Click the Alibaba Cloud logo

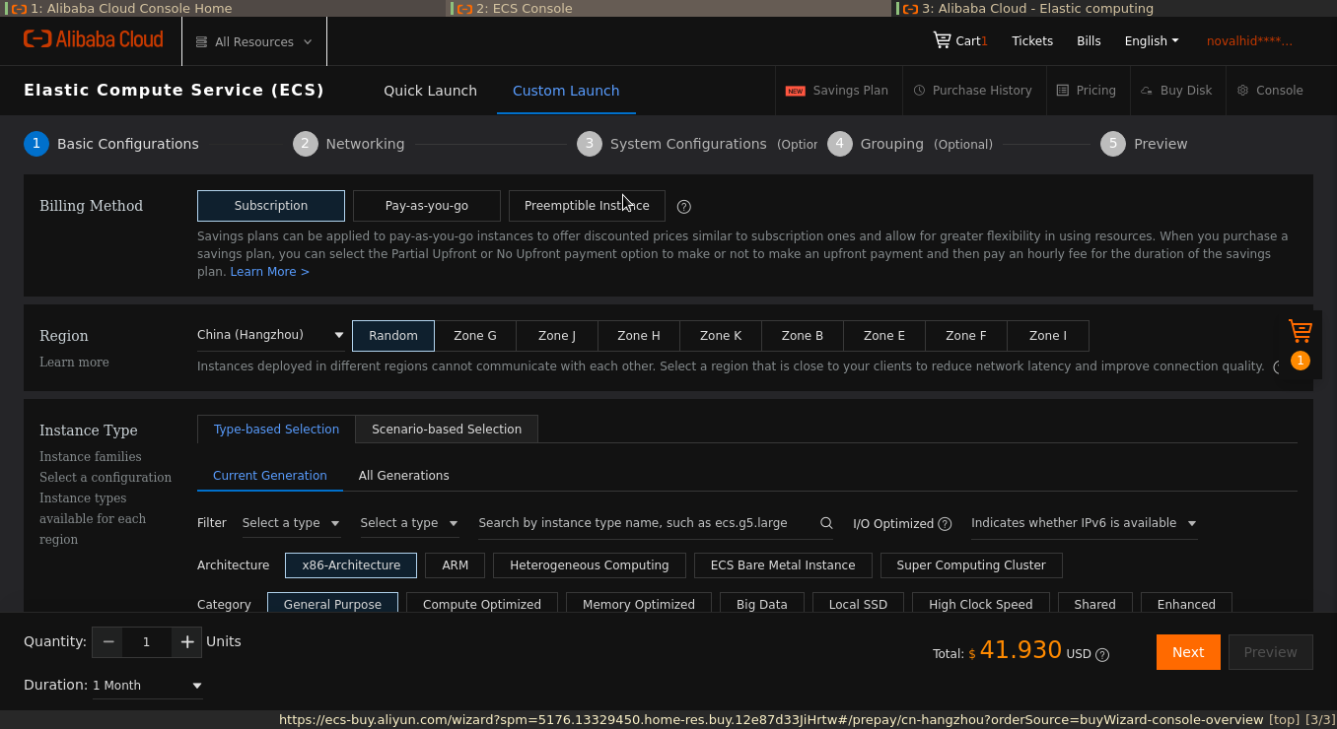click(x=94, y=40)
